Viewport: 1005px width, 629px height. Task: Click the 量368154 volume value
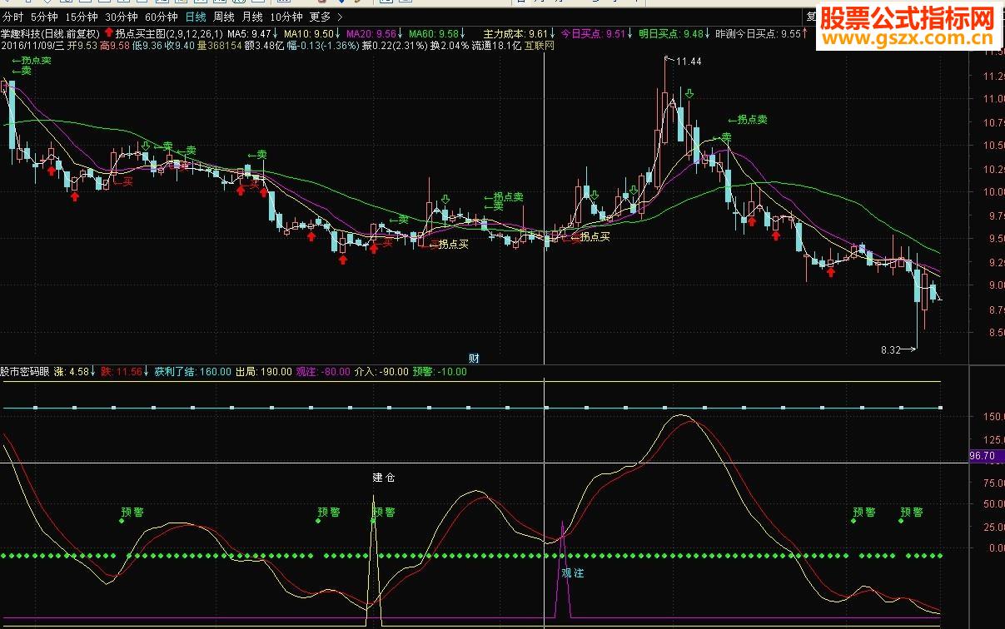tap(219, 46)
